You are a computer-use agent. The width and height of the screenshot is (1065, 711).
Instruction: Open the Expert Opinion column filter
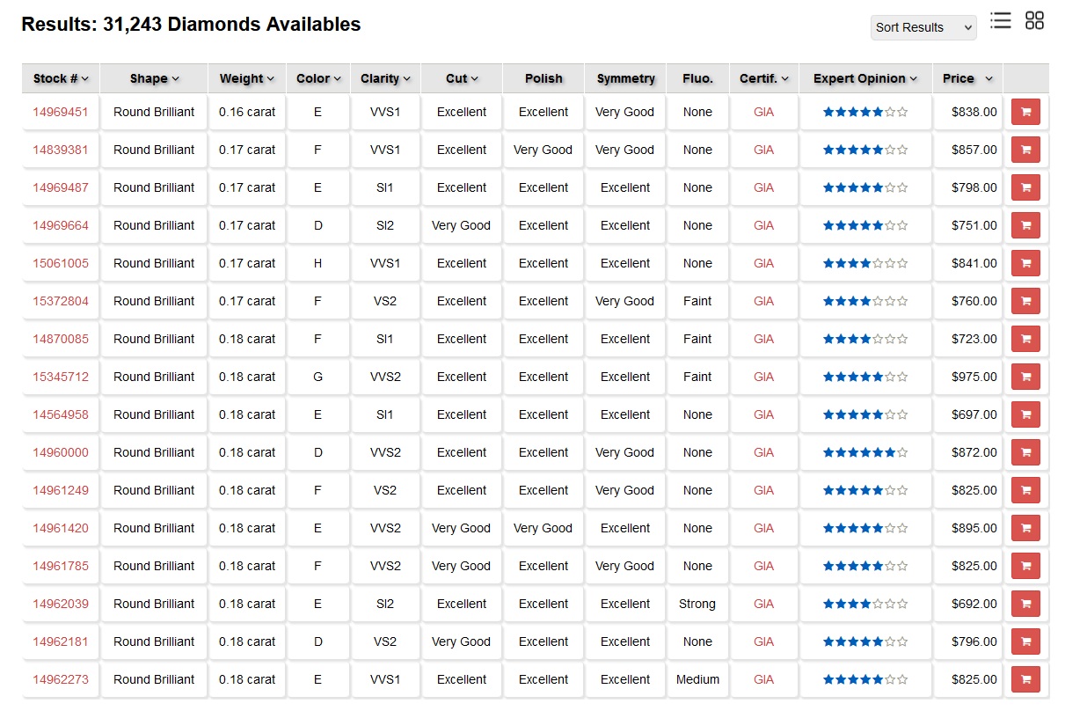coord(864,78)
